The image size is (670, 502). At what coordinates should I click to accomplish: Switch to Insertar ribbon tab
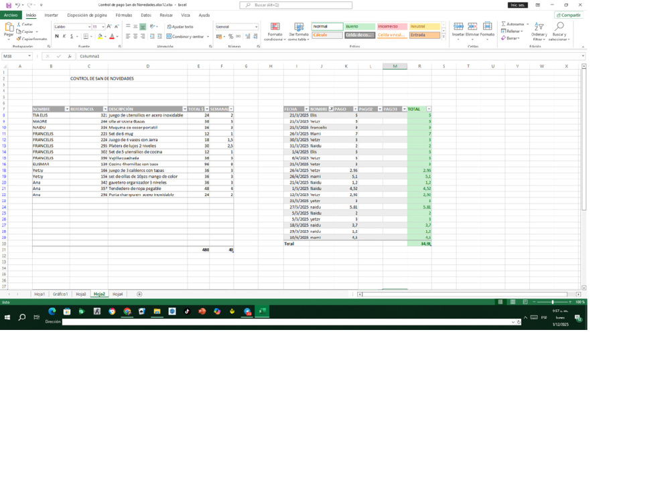click(x=52, y=15)
